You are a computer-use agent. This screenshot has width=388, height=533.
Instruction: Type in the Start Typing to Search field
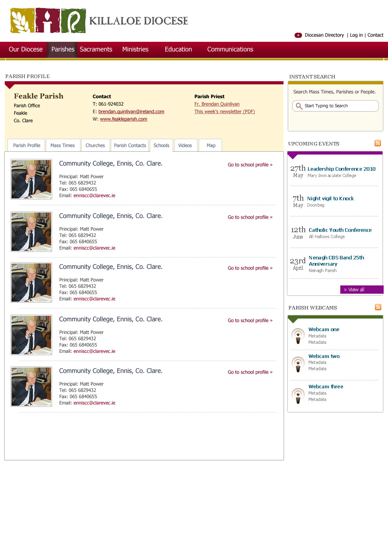pos(339,106)
